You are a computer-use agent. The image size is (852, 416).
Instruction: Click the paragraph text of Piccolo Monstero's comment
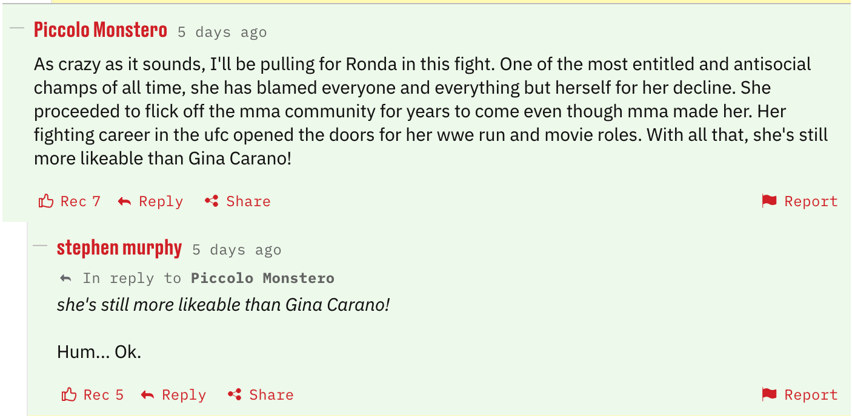(x=424, y=111)
